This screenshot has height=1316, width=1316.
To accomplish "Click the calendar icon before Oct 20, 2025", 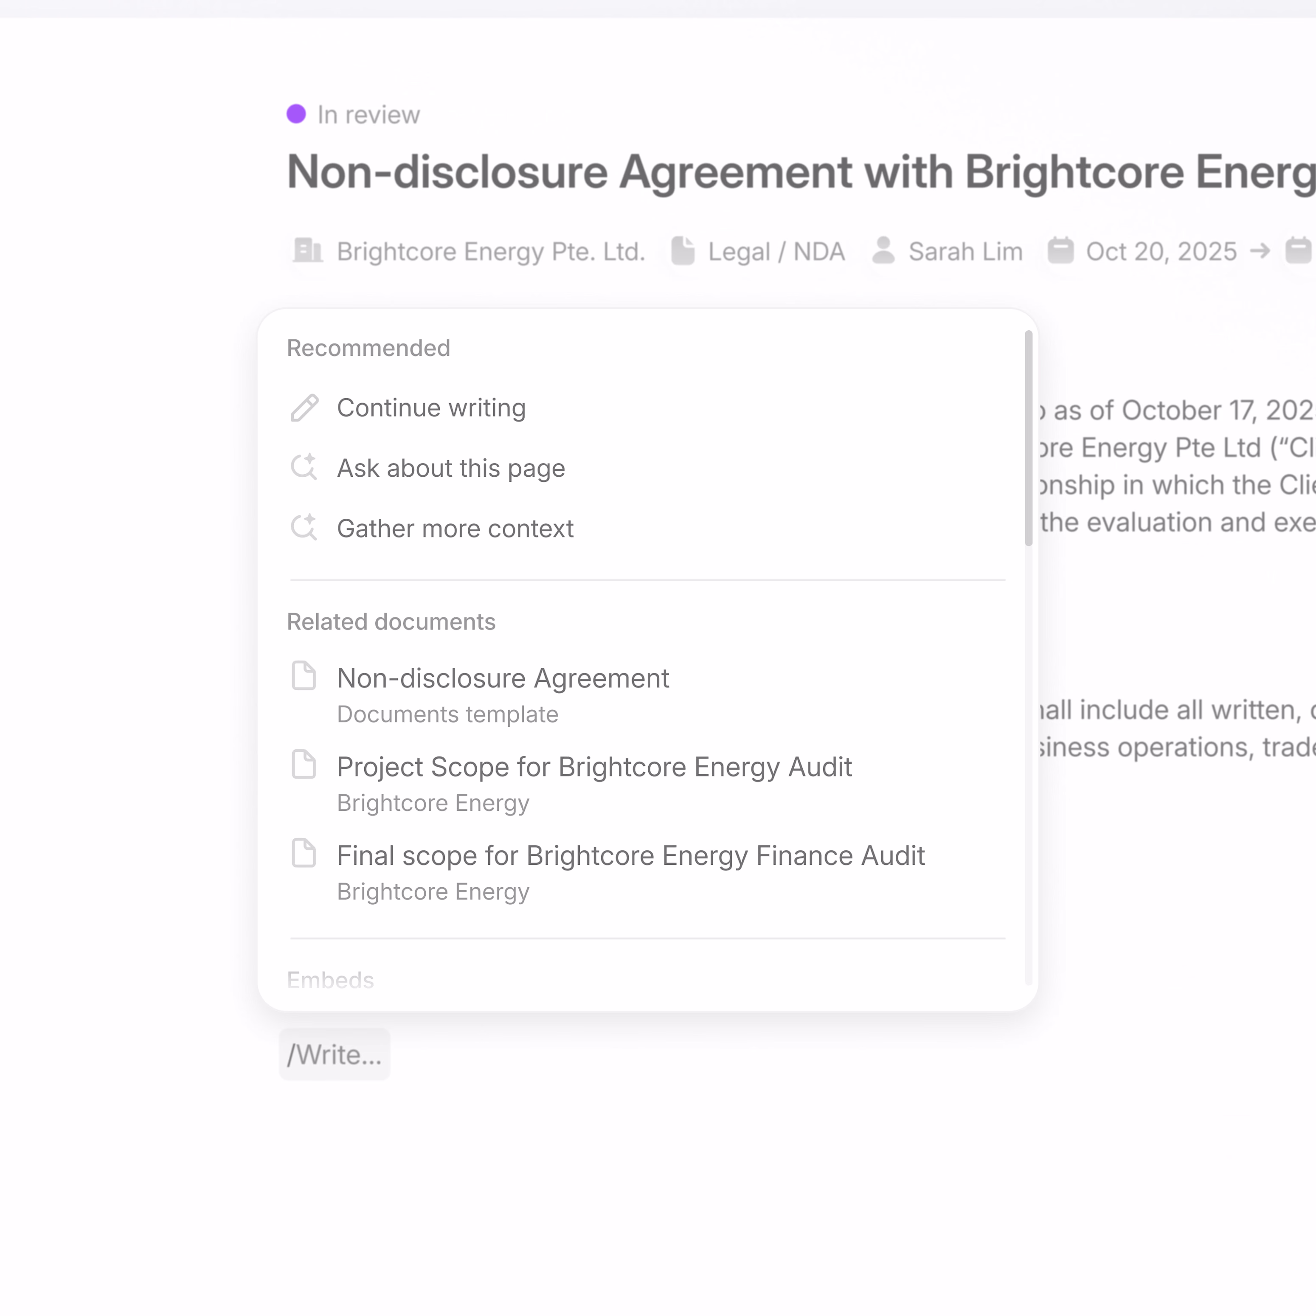I will (x=1060, y=250).
